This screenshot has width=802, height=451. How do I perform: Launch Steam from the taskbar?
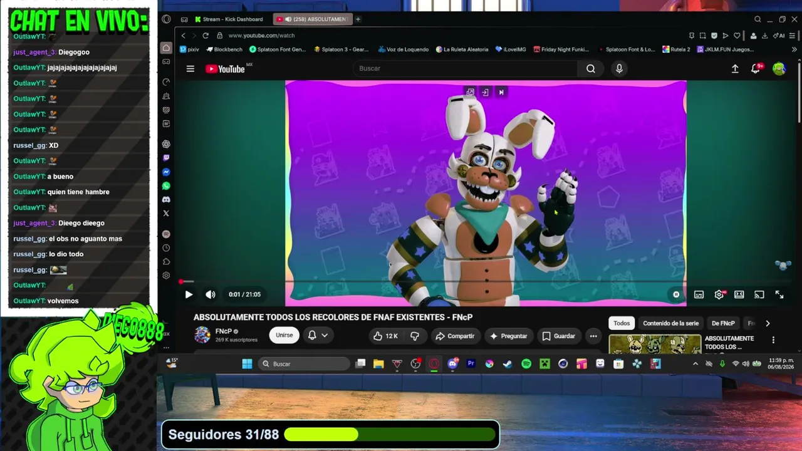tap(508, 364)
